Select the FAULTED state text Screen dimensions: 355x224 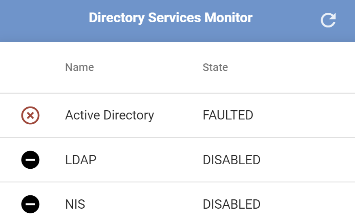[x=228, y=115]
